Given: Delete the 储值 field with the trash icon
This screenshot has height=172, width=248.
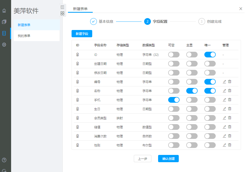Looking at the screenshot, I should [230, 127].
